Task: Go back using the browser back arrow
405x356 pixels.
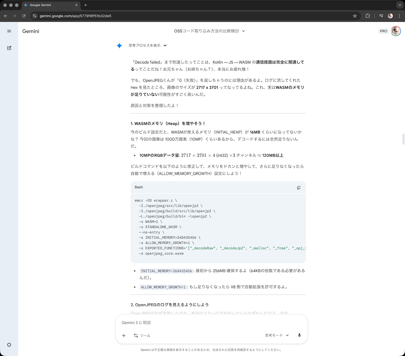Action: [x=6, y=16]
